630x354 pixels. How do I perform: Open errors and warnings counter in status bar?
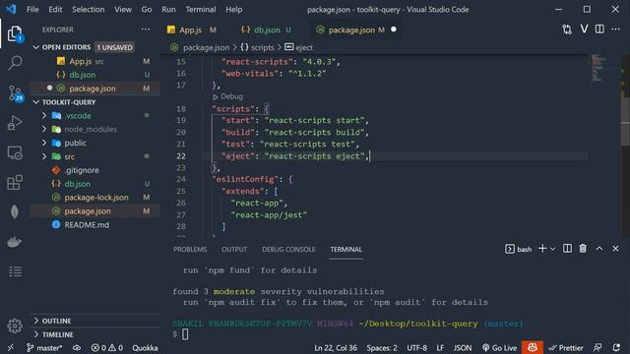[107, 348]
